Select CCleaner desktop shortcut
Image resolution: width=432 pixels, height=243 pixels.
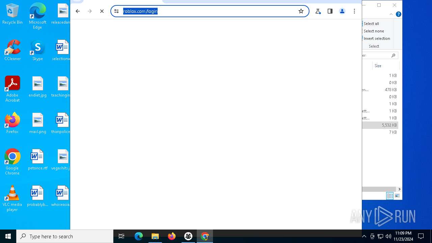[x=12, y=51]
